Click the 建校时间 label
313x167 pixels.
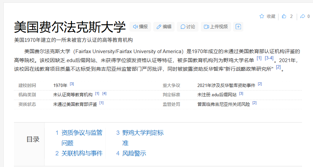coord(27,86)
